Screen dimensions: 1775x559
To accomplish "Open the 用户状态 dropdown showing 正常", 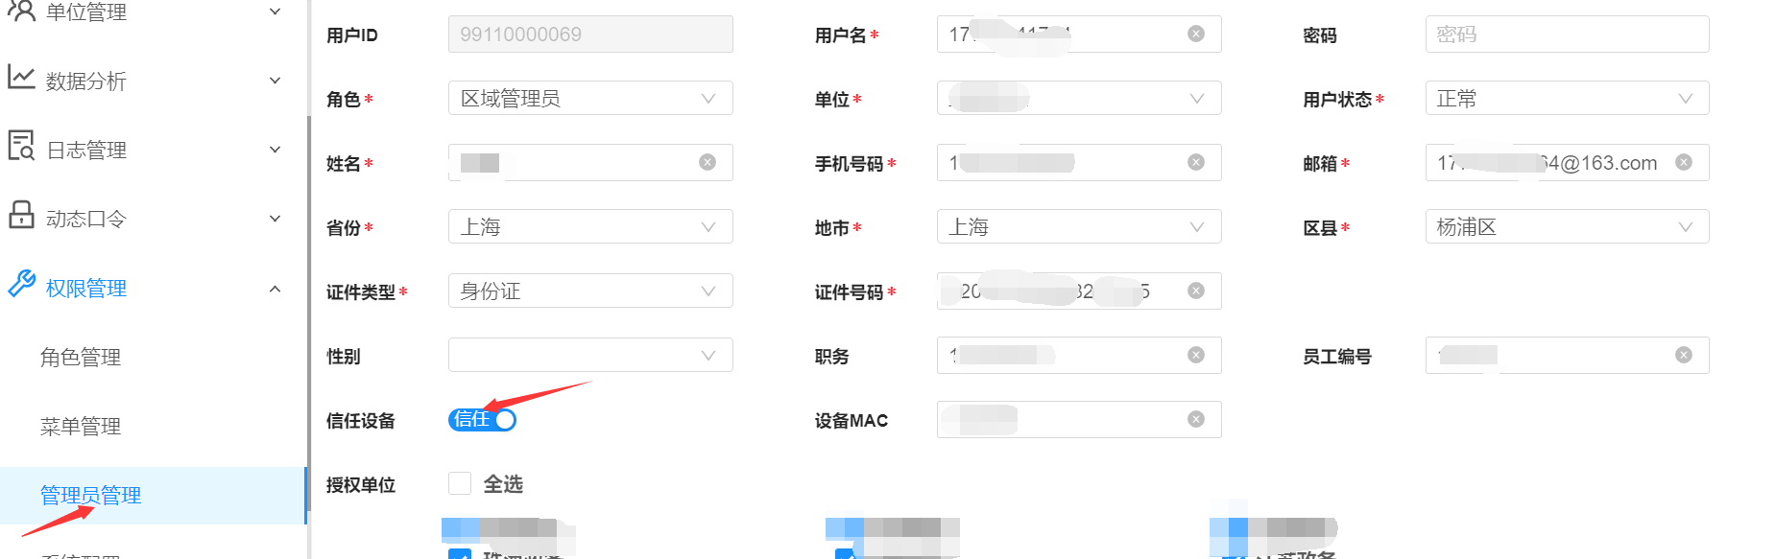I will click(1566, 98).
